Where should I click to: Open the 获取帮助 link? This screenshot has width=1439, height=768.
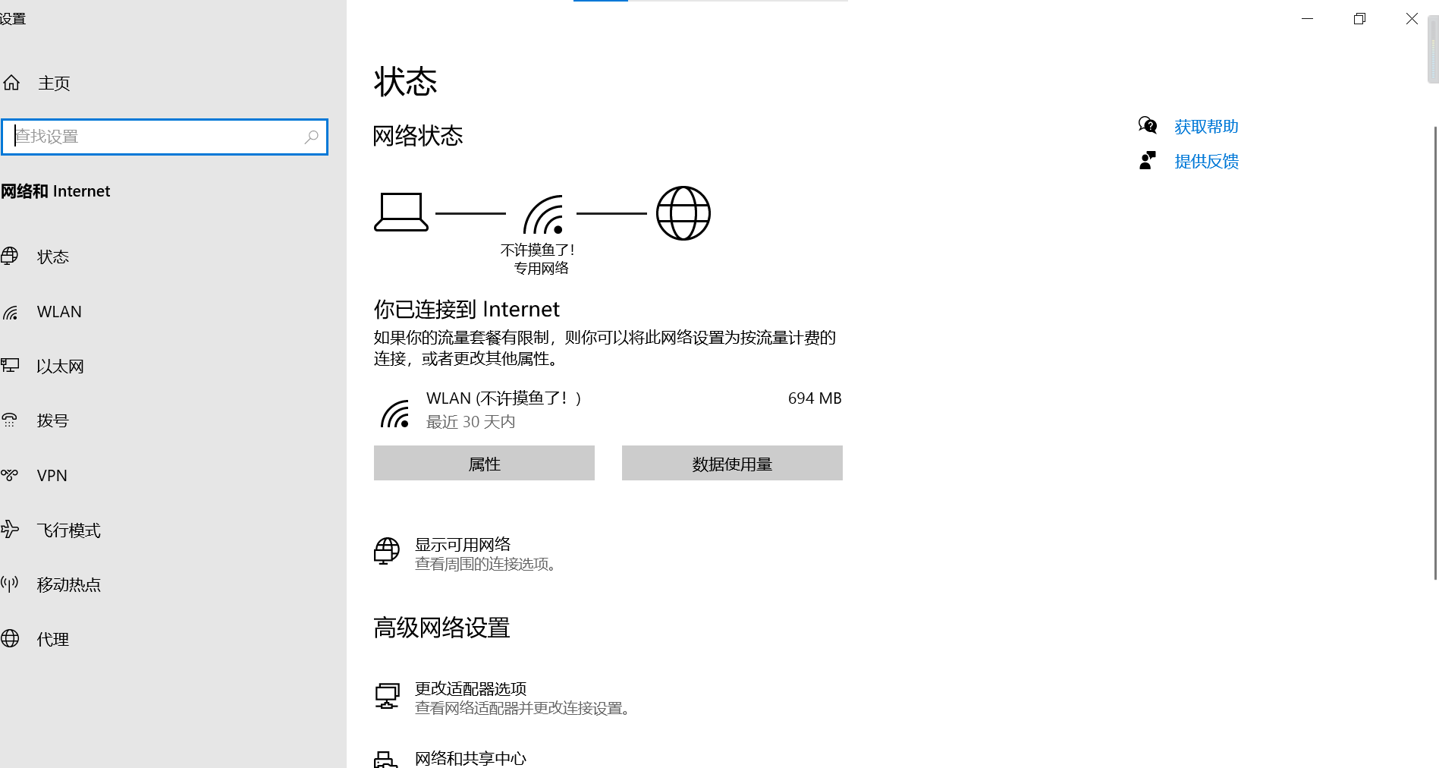(1206, 127)
